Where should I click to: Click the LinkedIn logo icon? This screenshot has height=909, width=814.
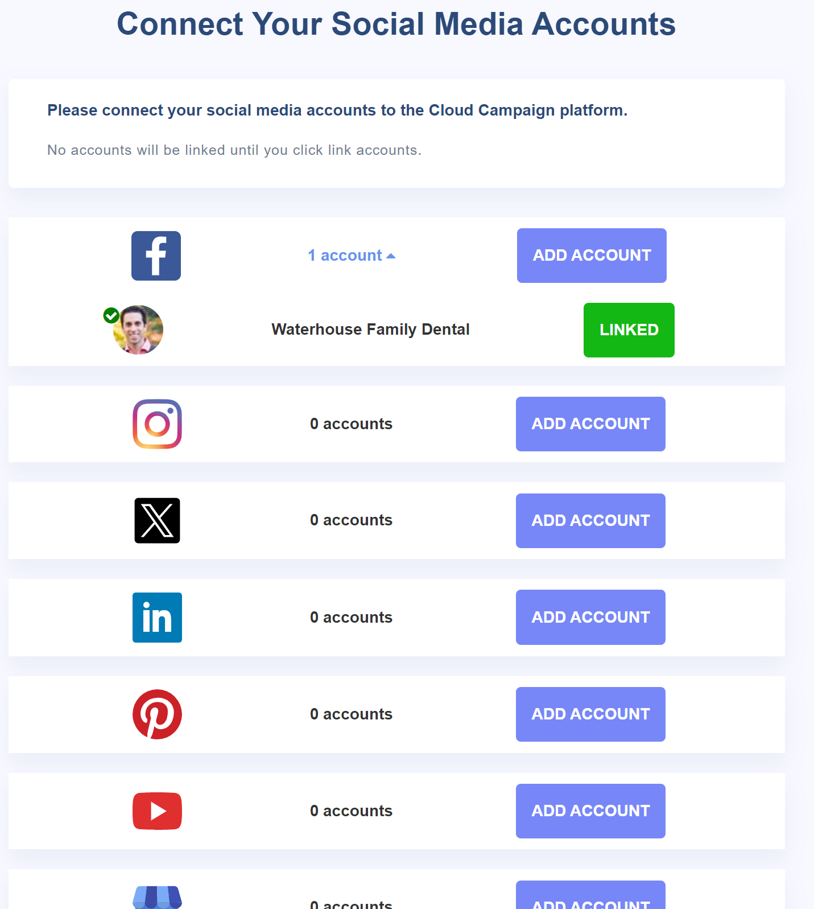(157, 618)
